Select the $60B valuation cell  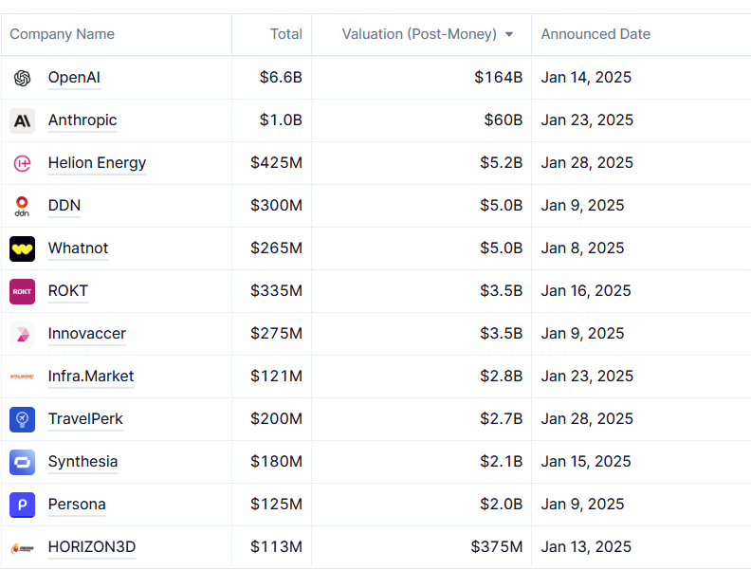421,120
